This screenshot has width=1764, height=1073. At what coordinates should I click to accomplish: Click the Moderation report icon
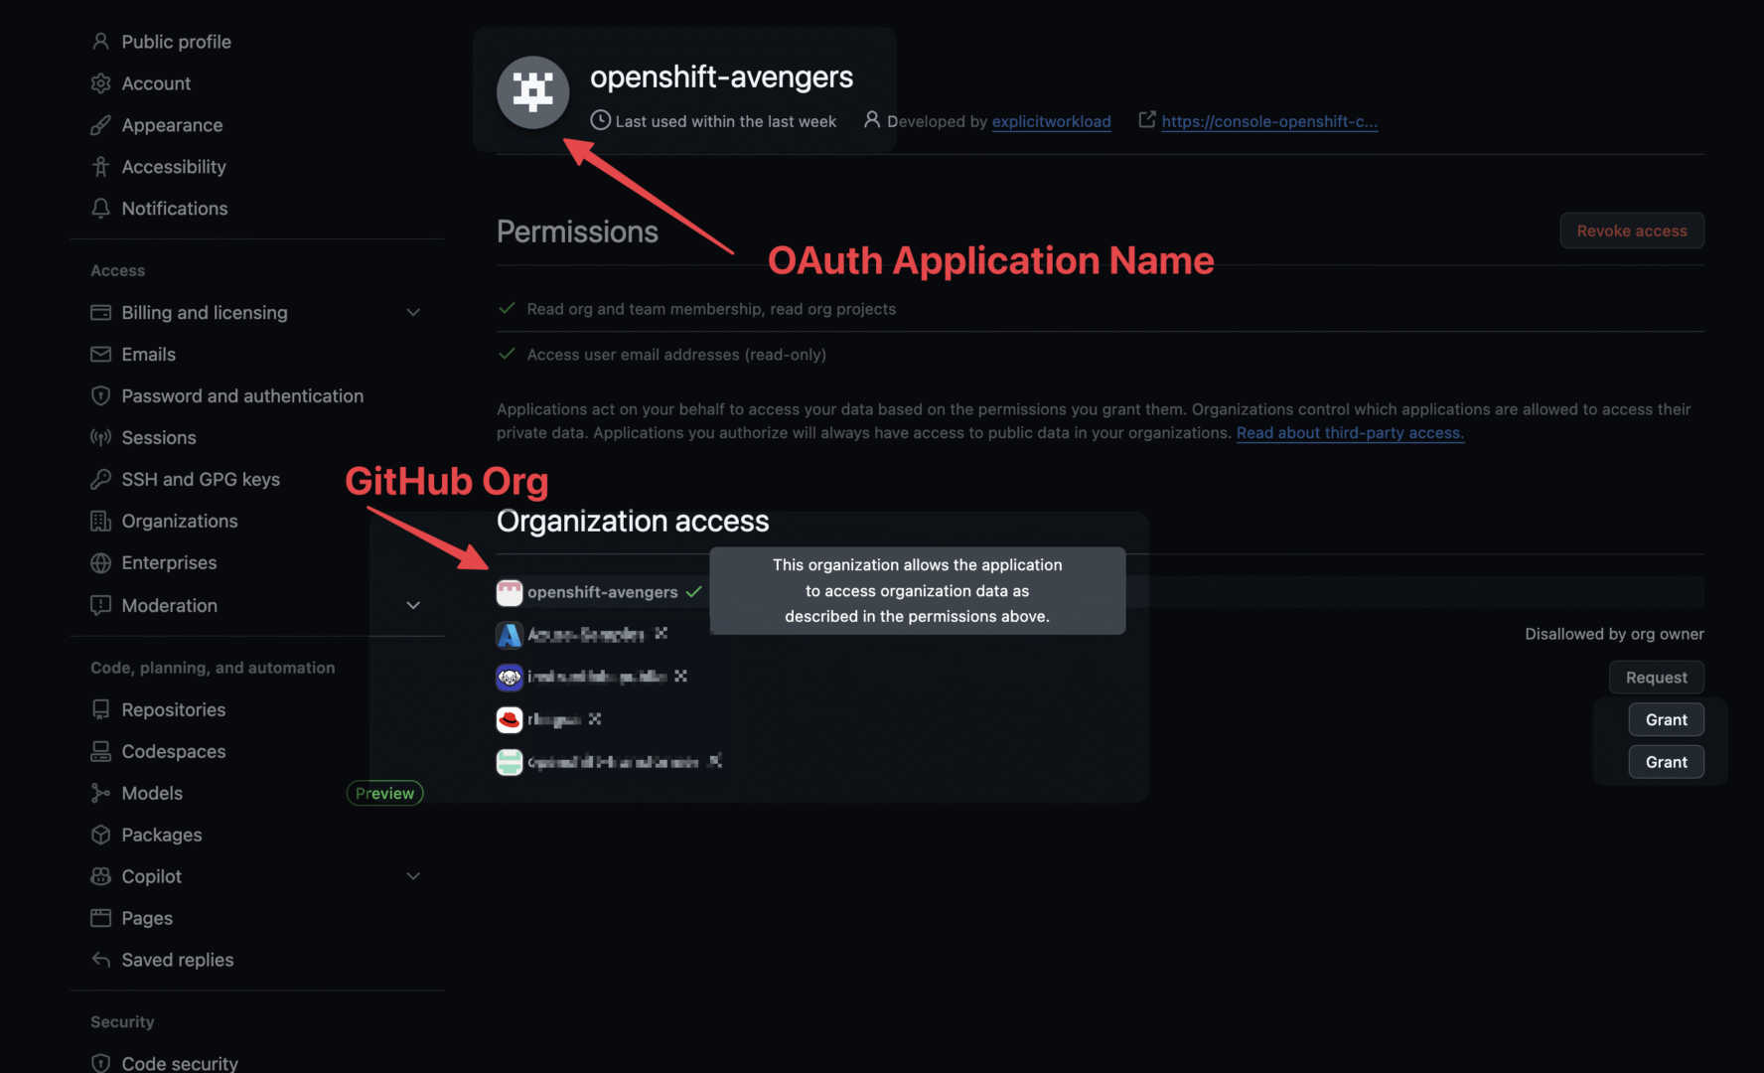100,605
